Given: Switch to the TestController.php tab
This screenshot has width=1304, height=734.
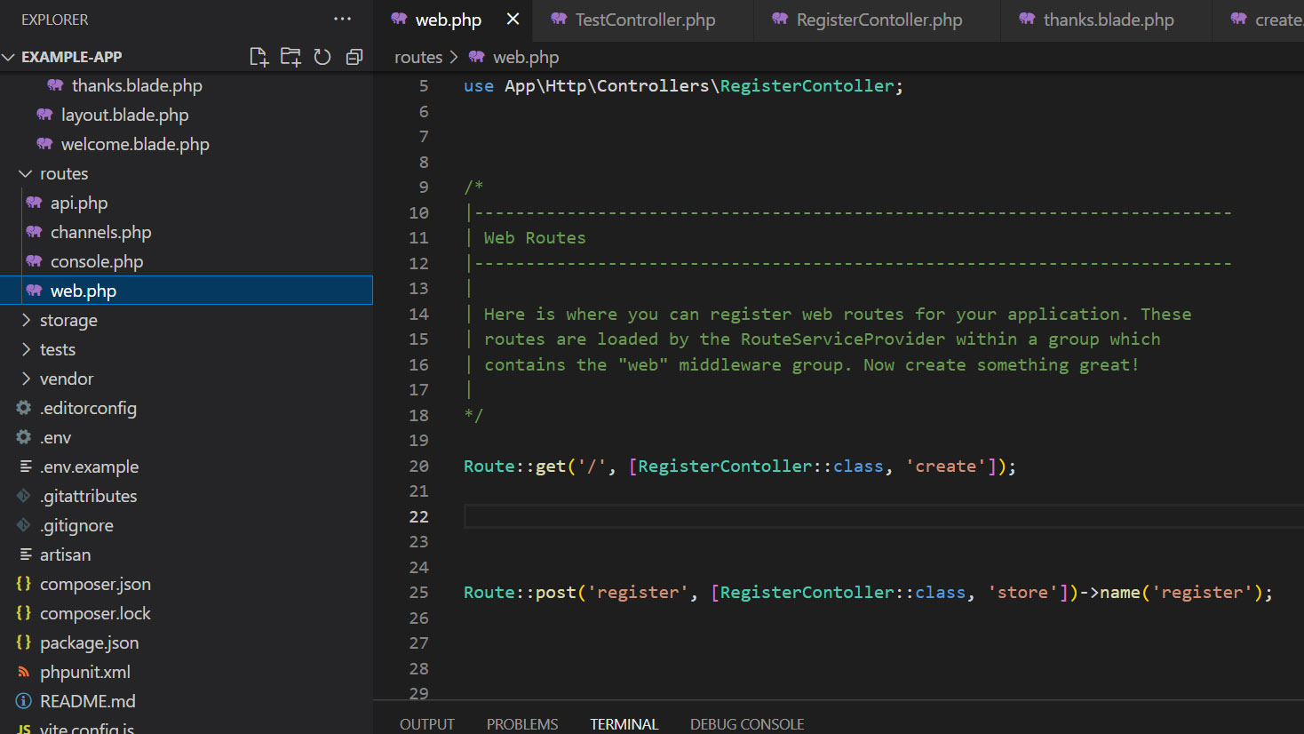Looking at the screenshot, I should coord(645,20).
